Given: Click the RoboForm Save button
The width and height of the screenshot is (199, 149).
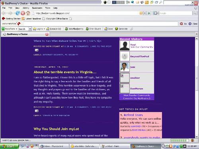Looking at the screenshot, I should pos(109,29).
